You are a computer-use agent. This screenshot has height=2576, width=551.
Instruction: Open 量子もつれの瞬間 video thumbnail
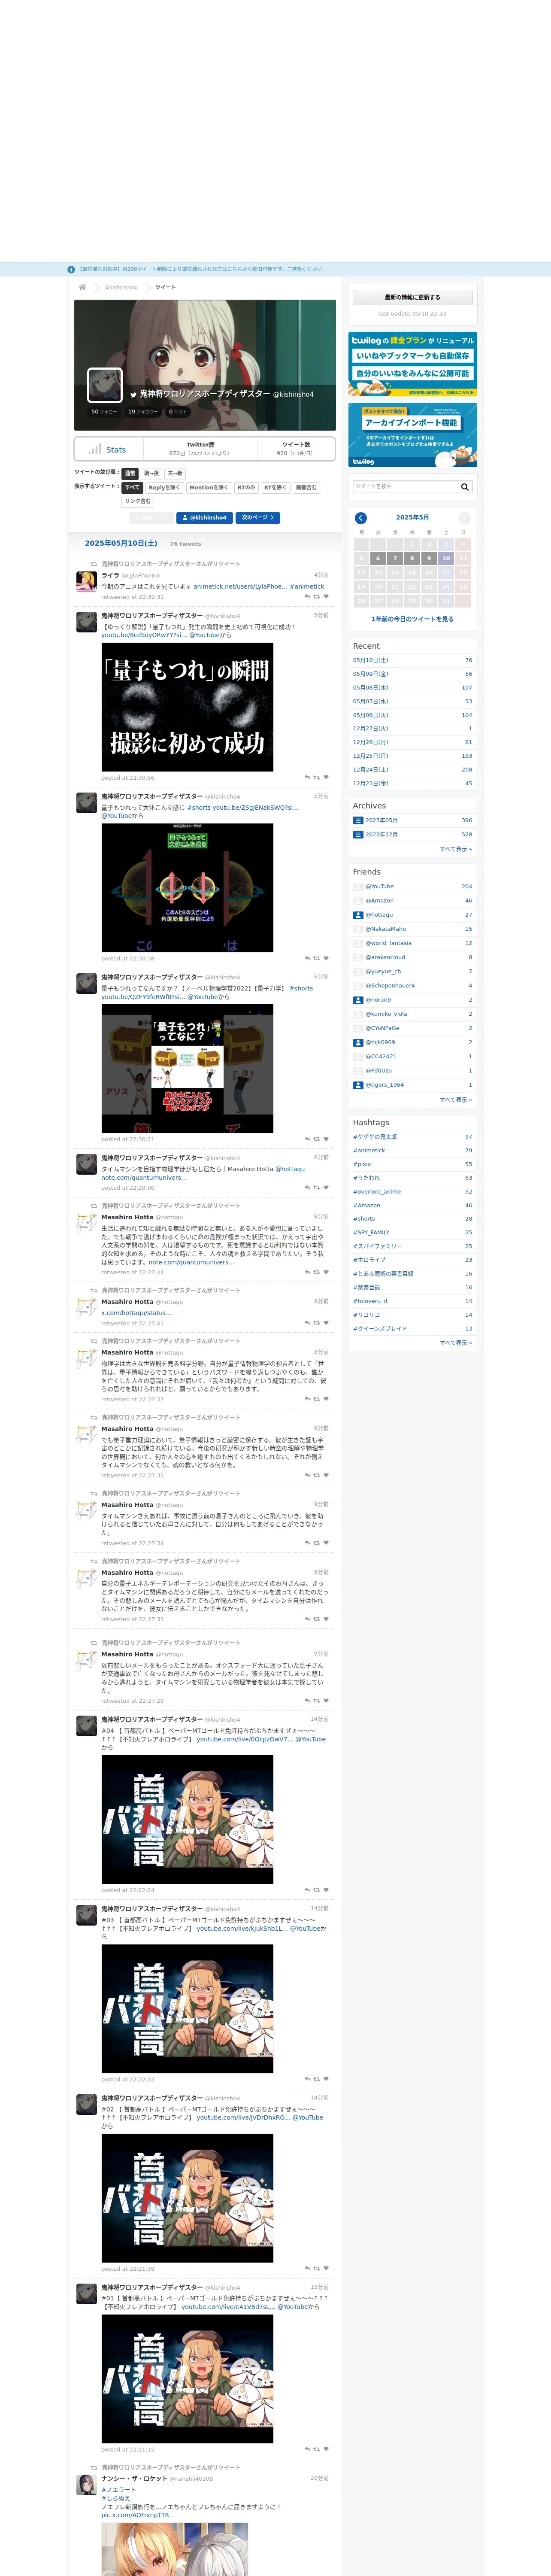coord(187,707)
